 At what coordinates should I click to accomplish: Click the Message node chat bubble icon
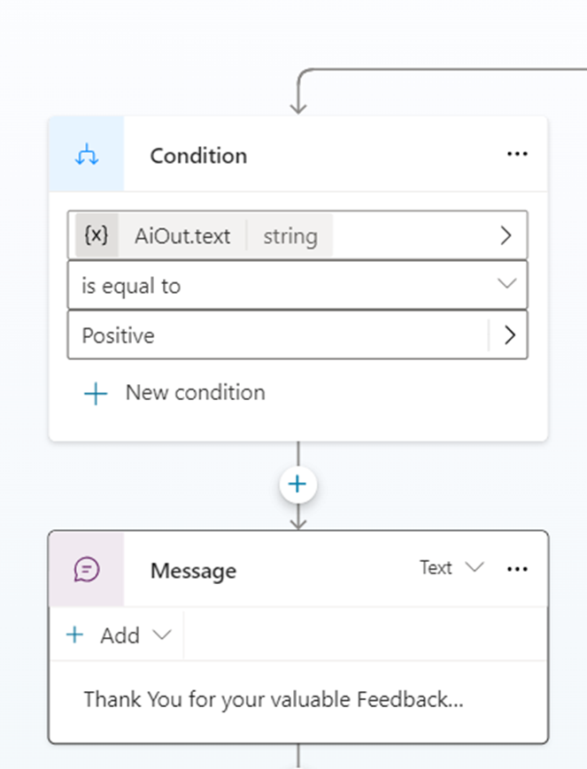[87, 570]
